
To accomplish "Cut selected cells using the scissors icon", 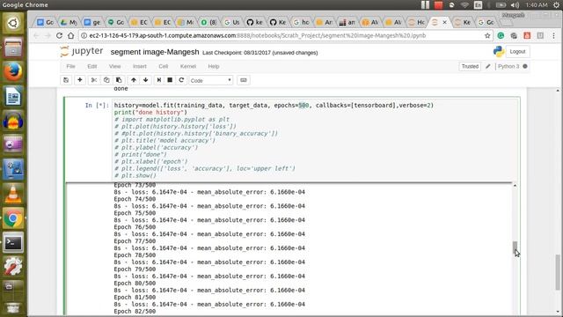I will pyautogui.click(x=94, y=80).
